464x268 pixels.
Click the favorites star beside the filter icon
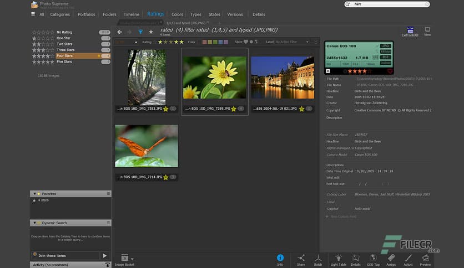[x=151, y=32]
